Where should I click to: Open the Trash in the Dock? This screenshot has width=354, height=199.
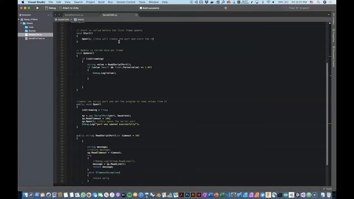[x=329, y=195]
